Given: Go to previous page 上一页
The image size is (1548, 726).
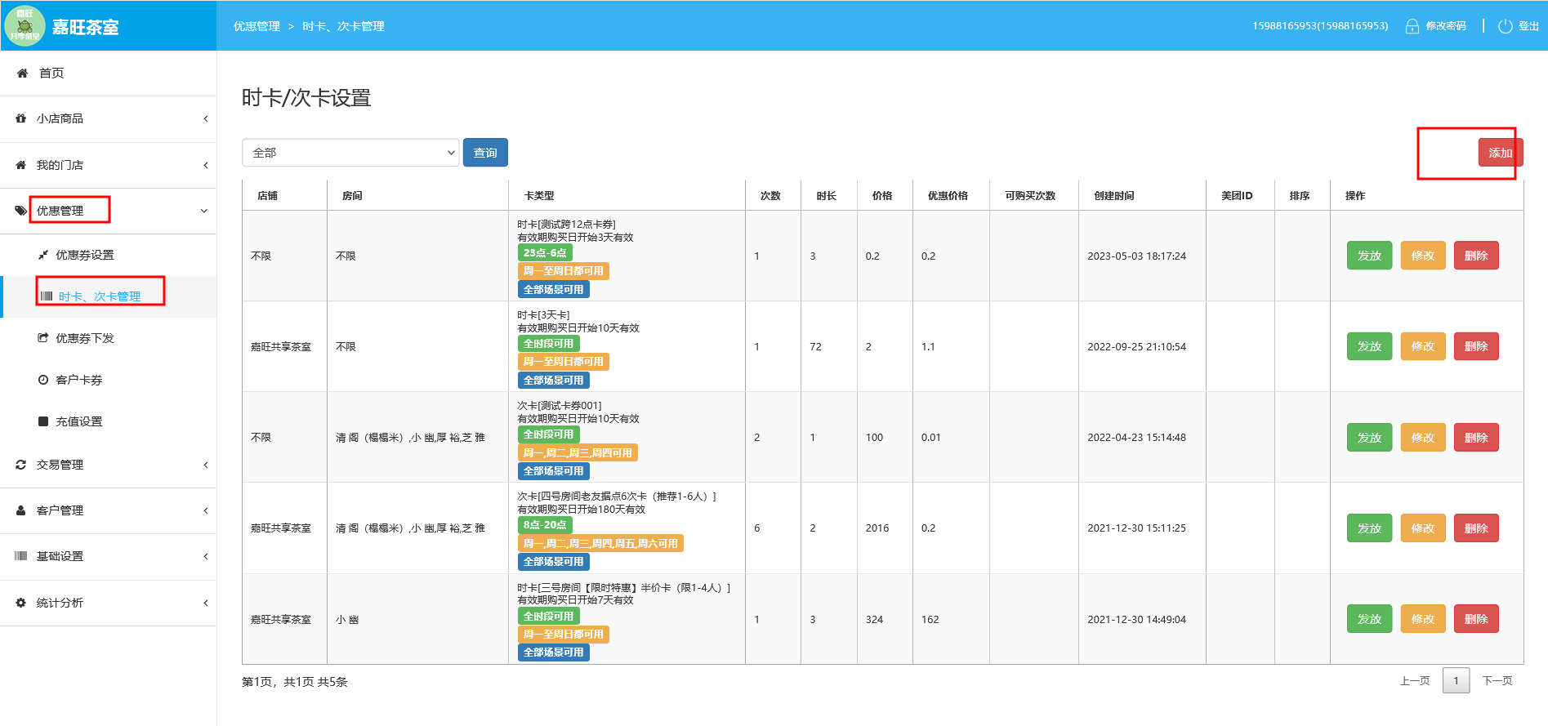Looking at the screenshot, I should [x=1415, y=681].
